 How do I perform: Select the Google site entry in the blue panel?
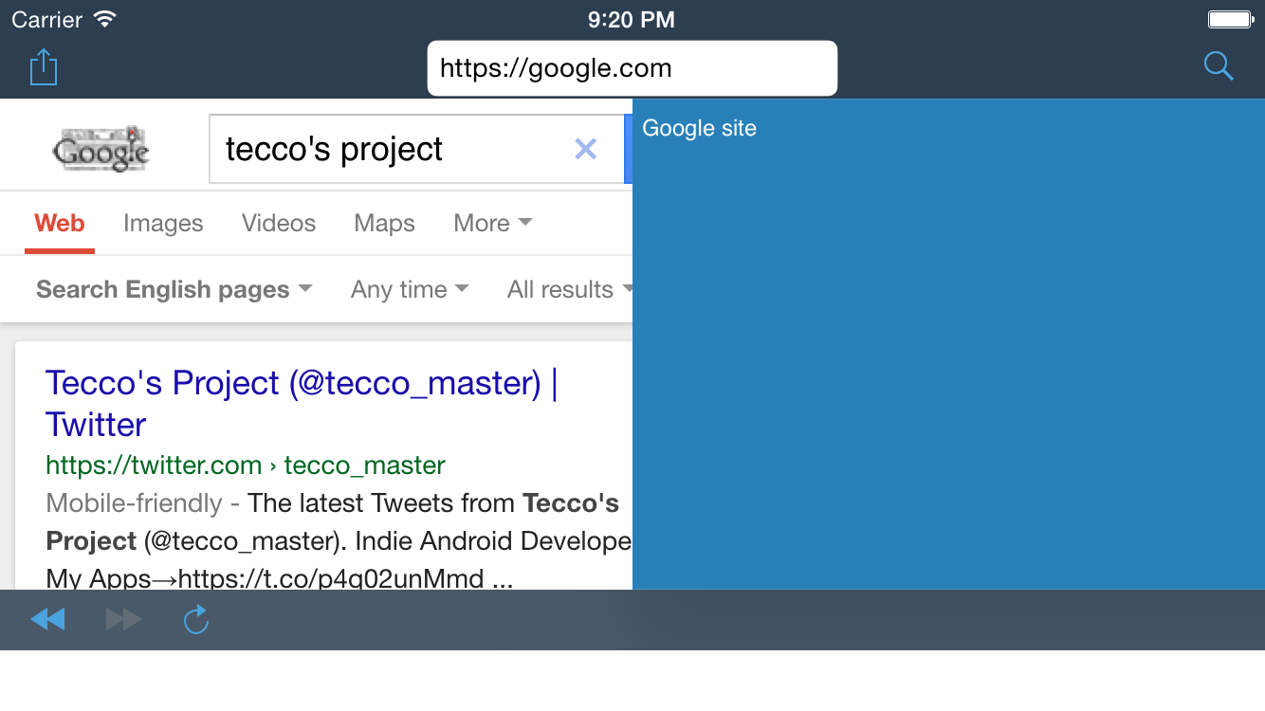(x=700, y=129)
